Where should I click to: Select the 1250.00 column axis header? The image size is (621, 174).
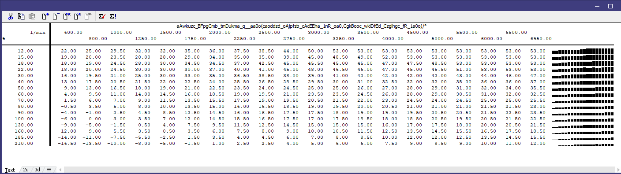click(x=146, y=39)
